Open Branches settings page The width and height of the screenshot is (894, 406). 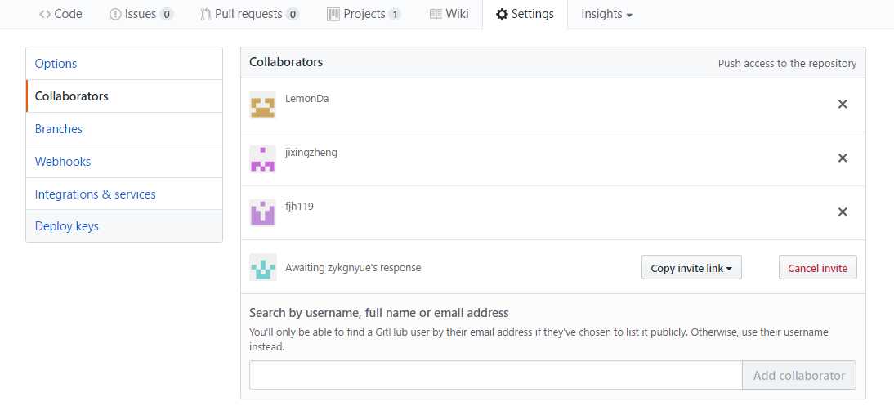(124, 129)
